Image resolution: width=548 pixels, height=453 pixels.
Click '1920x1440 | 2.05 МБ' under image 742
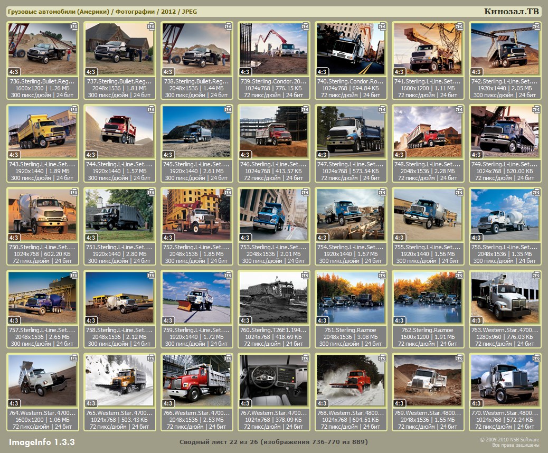tap(505, 88)
